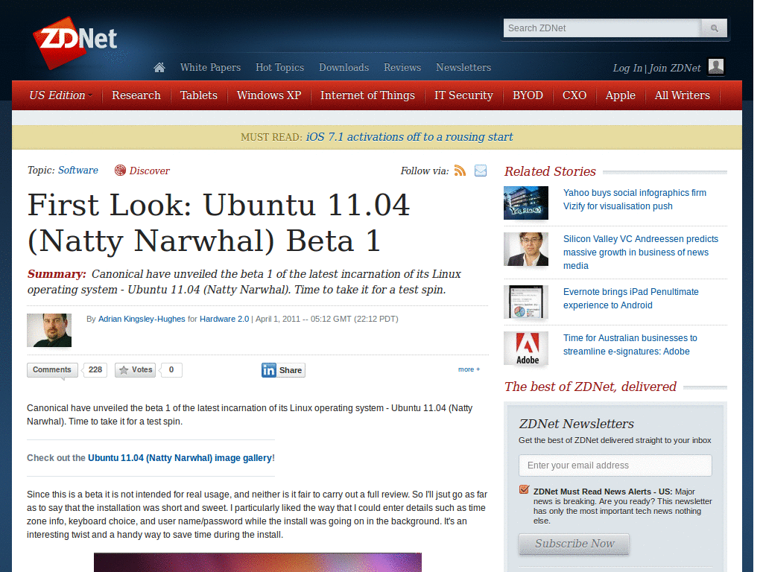Click the LinkedIn in icon
This screenshot has height=572, width=763.
pos(268,370)
